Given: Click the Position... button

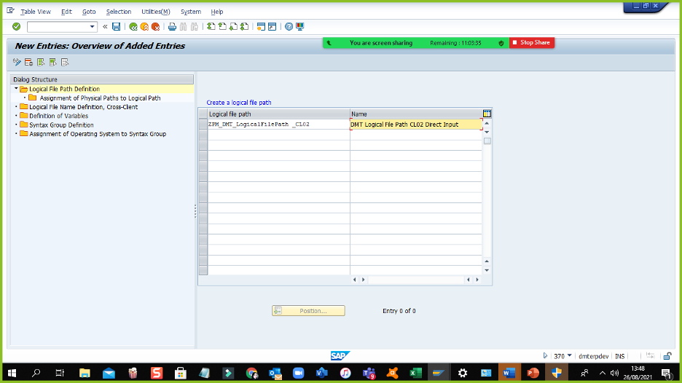Looking at the screenshot, I should click(308, 311).
